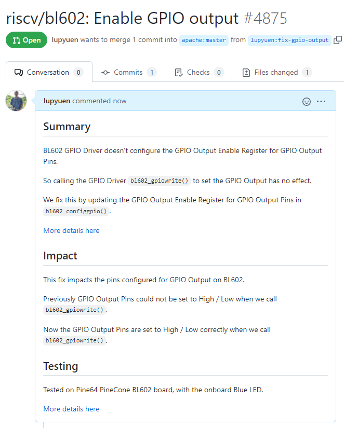Open 'More details here' under Testing
The height and width of the screenshot is (428, 344).
click(71, 409)
